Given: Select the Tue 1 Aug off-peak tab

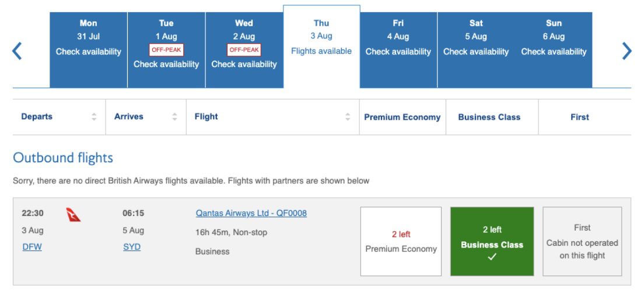Looking at the screenshot, I should (x=166, y=50).
